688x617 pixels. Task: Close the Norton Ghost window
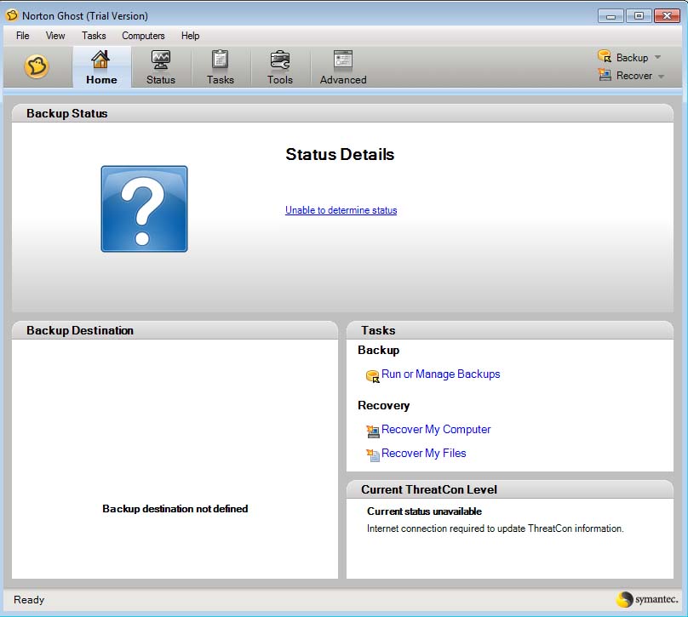tap(667, 16)
